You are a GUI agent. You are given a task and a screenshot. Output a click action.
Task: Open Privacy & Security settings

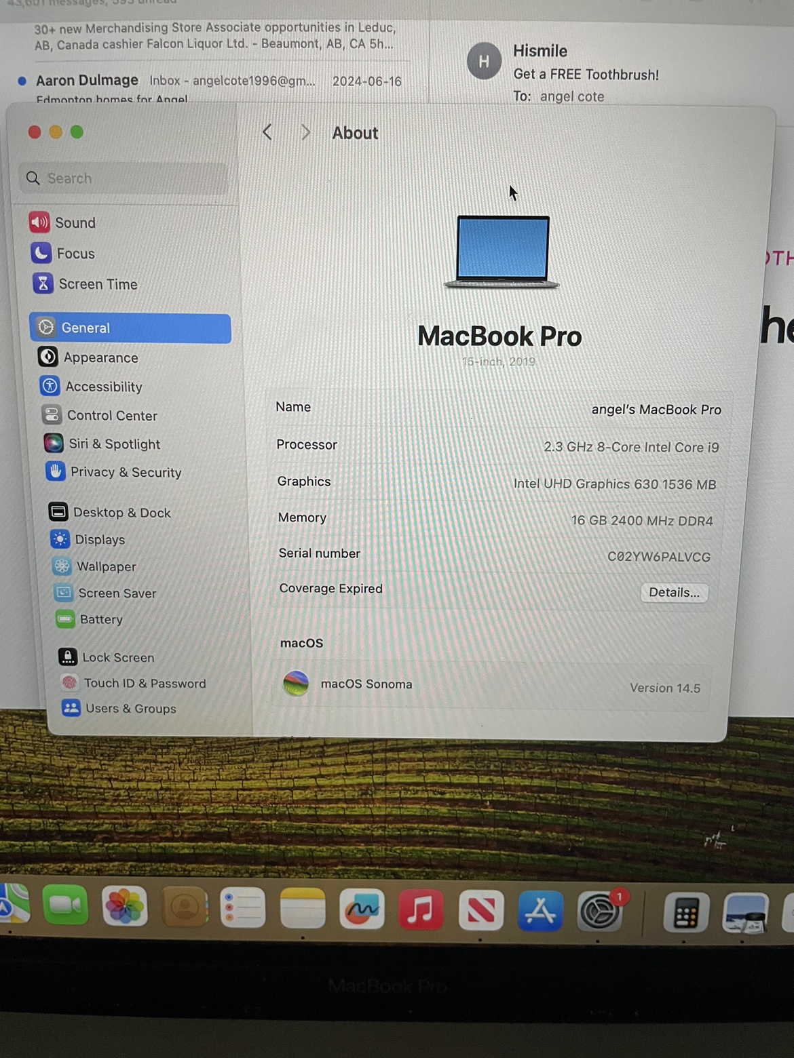114,472
